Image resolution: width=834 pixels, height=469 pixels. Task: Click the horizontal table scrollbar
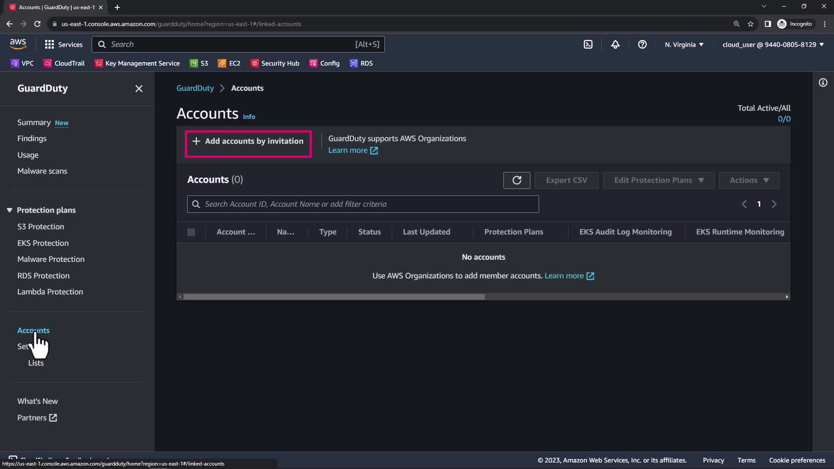click(334, 297)
